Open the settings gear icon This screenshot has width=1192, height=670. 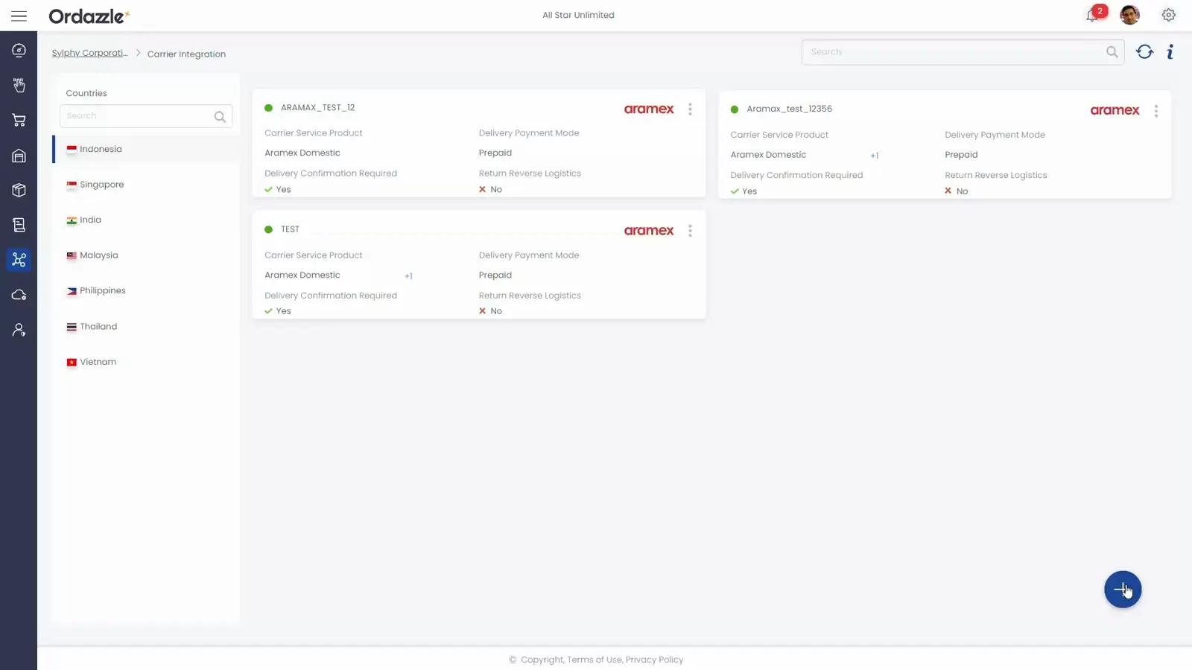tap(1168, 15)
